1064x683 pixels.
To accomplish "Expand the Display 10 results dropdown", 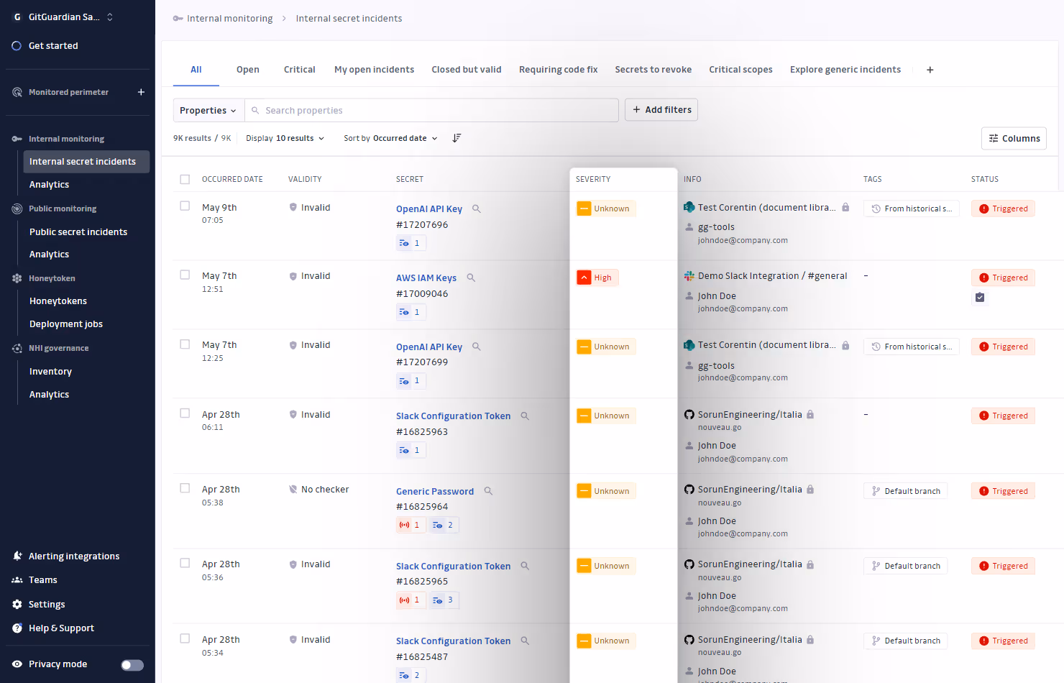I will [285, 138].
